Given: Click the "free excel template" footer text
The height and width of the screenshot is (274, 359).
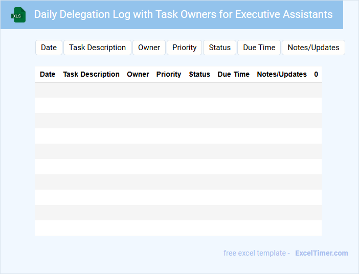Looking at the screenshot, I should 256,253.
